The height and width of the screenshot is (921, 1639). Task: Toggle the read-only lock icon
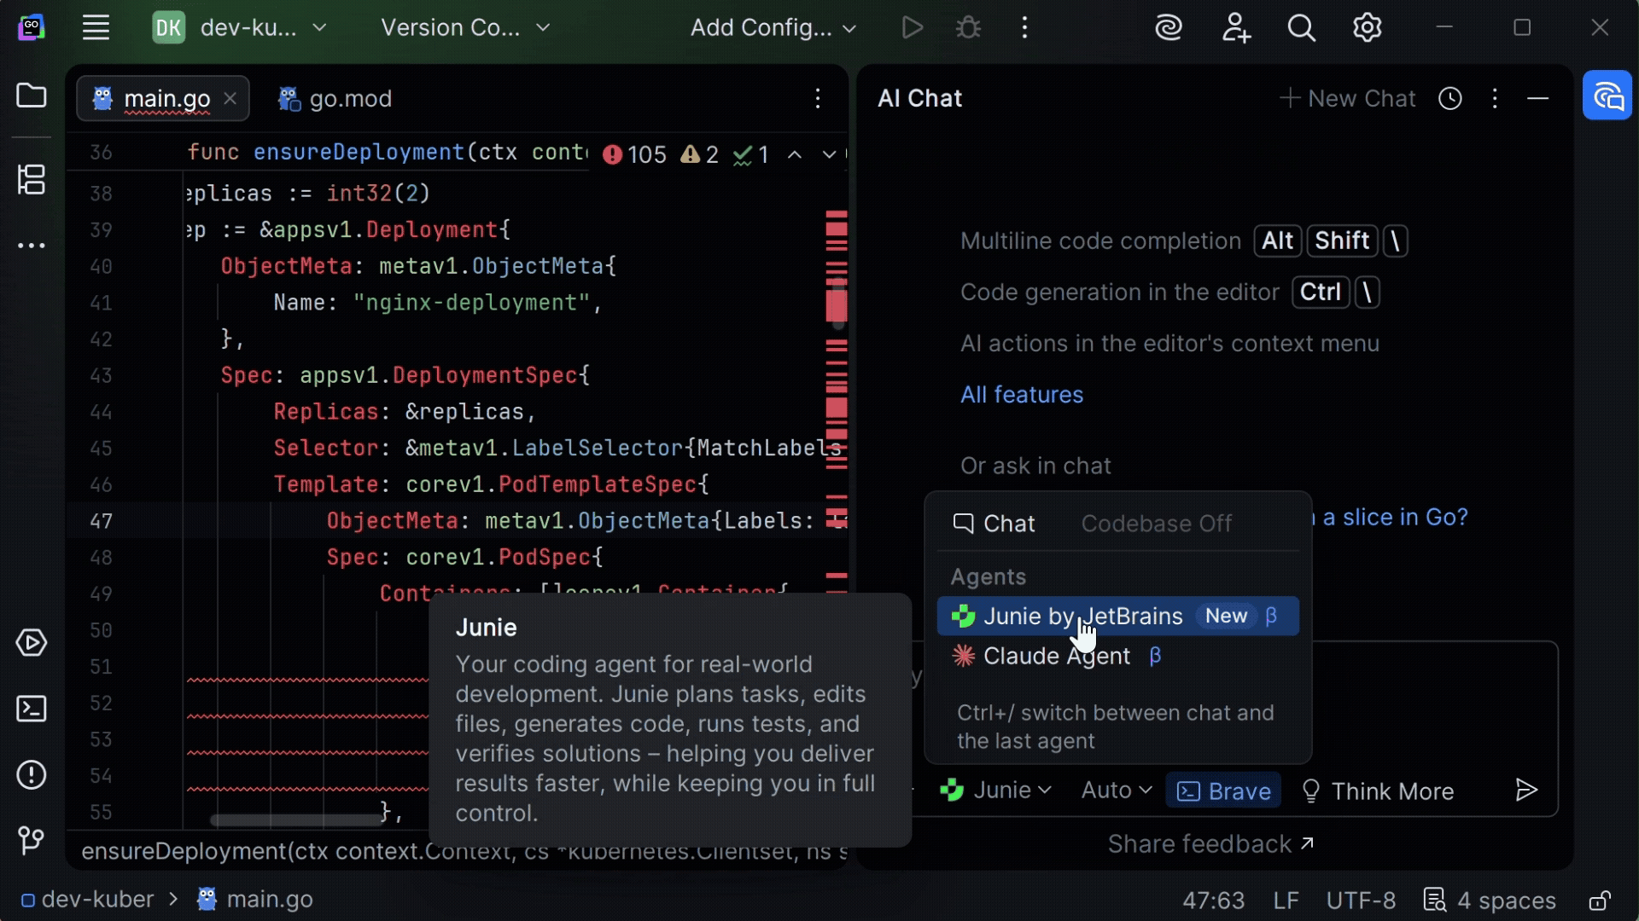(1599, 901)
